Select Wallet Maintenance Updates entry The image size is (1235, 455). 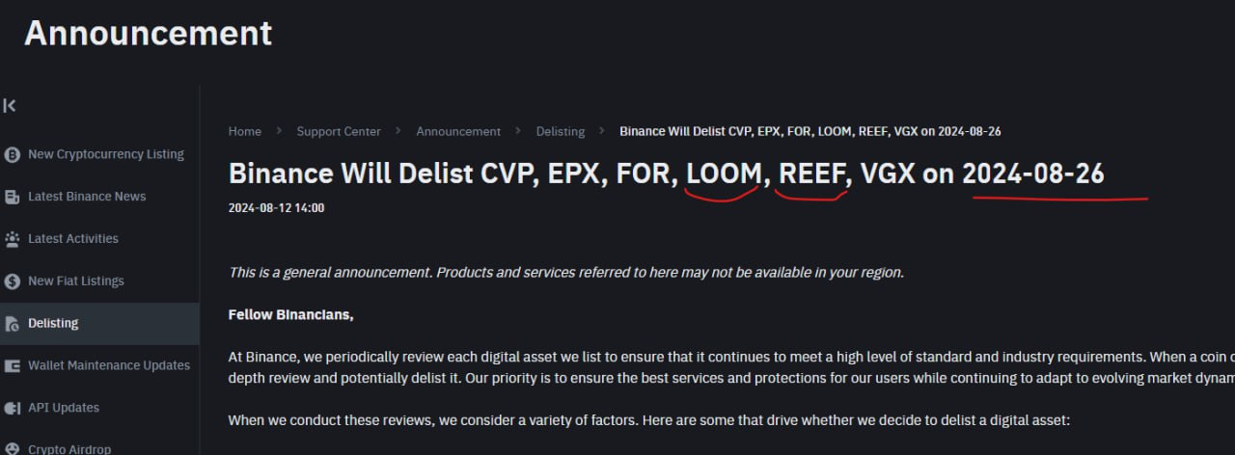109,366
